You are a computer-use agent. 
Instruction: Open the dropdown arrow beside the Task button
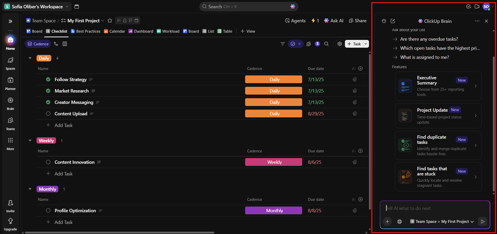[366, 44]
